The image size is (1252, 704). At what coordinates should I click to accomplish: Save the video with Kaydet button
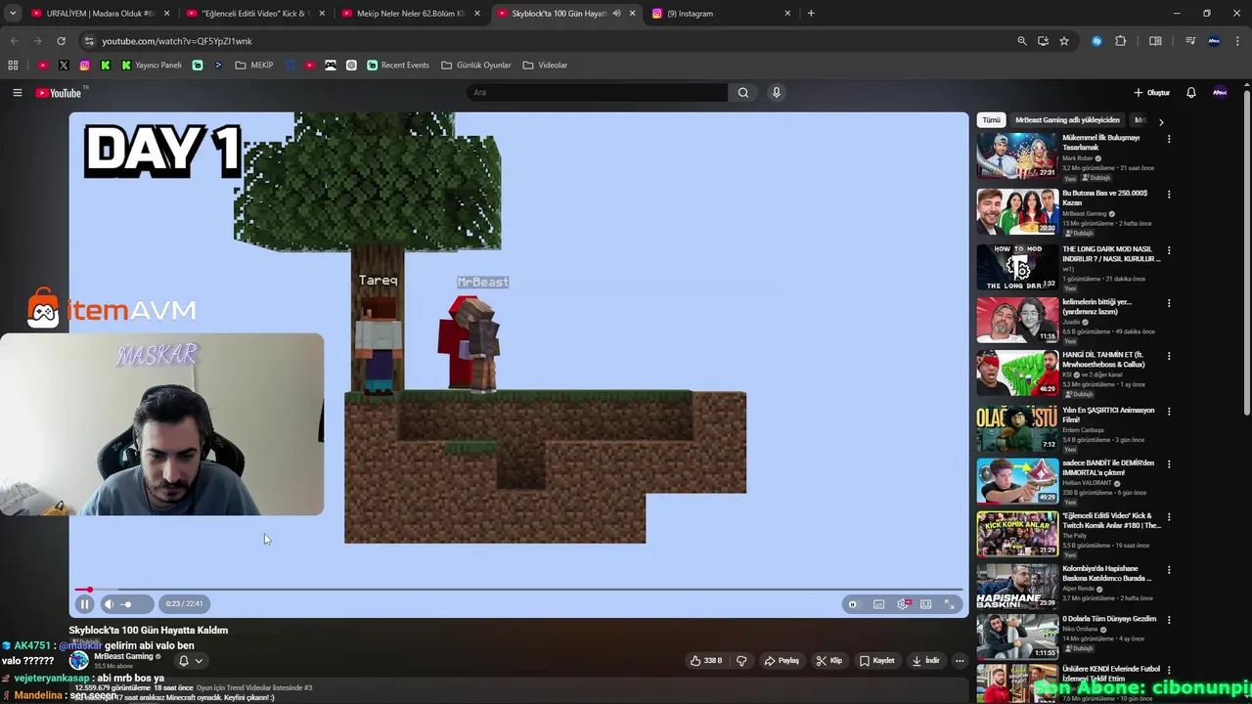(877, 661)
